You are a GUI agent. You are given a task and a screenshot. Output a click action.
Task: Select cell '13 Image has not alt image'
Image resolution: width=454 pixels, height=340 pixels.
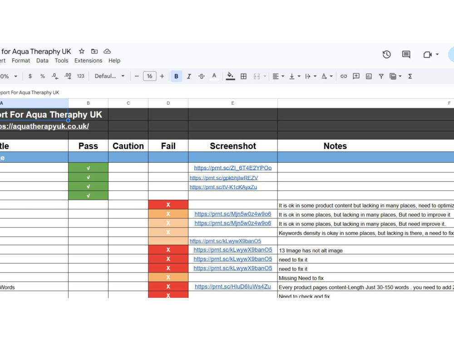coord(365,250)
